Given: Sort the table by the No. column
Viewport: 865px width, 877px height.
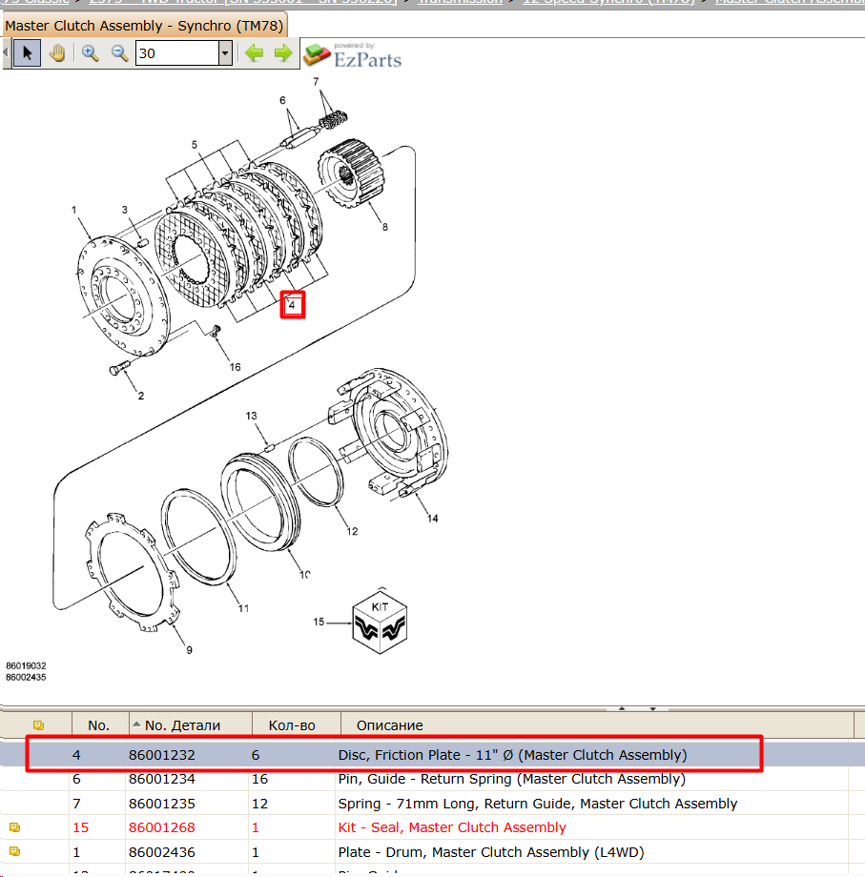Looking at the screenshot, I should point(99,725).
